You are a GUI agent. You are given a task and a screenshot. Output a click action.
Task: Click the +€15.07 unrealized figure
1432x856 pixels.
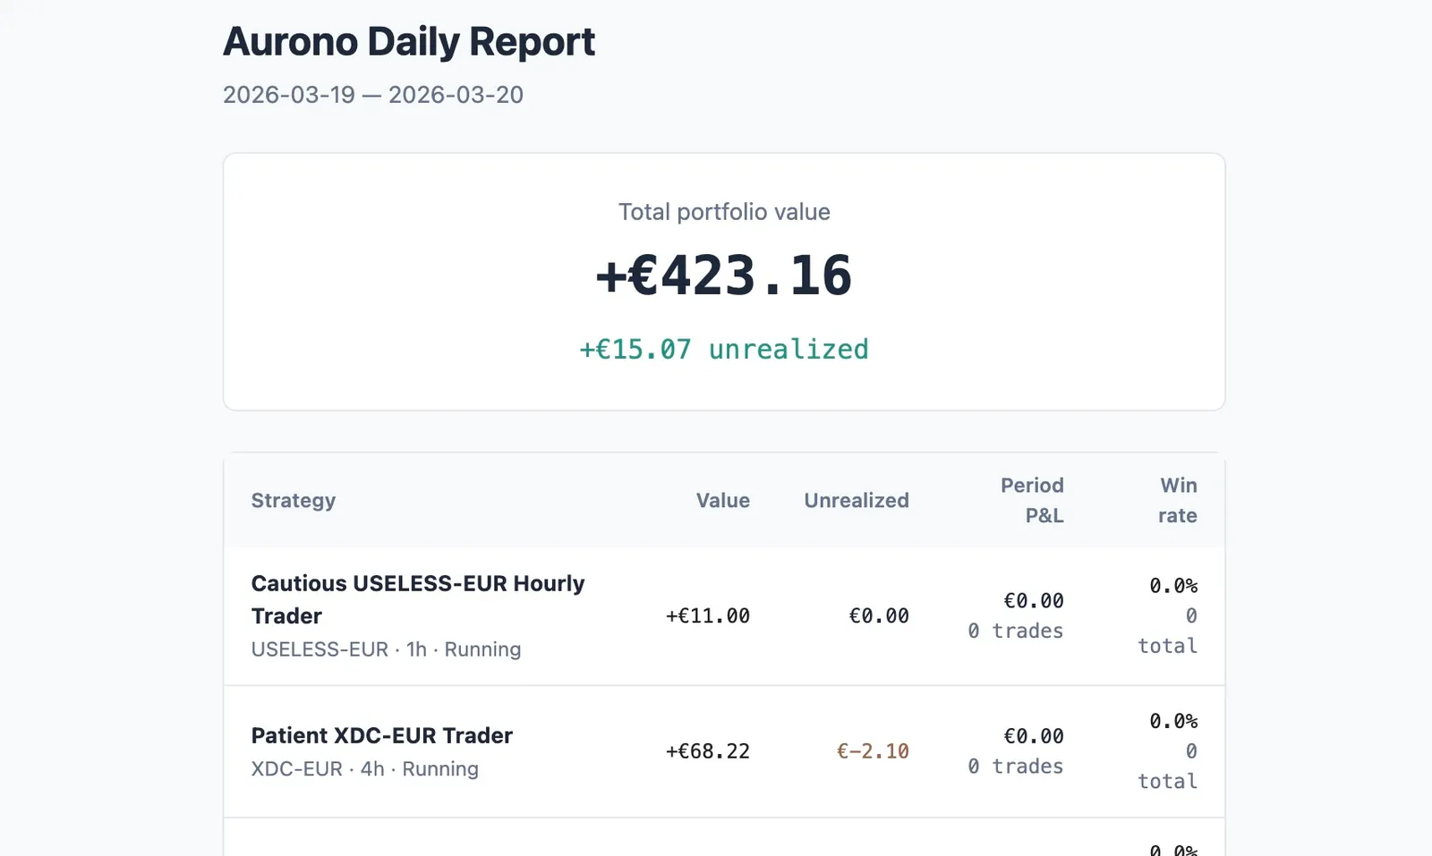tap(723, 349)
